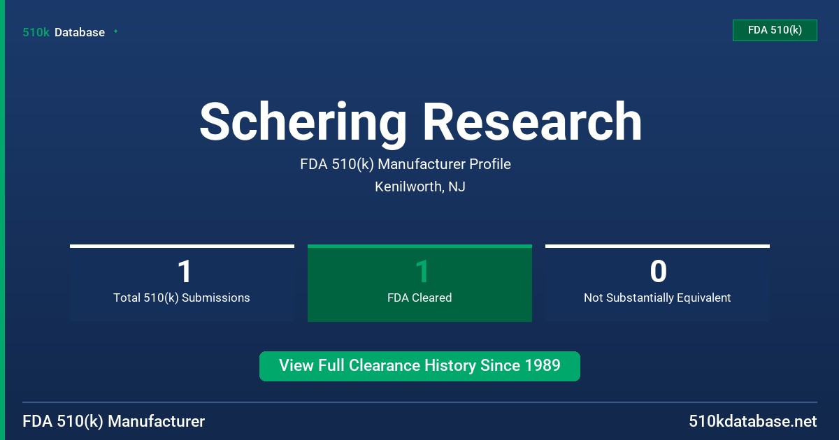This screenshot has height=440, width=839.
Task: Click the small green dot beside Database
Action: point(115,31)
